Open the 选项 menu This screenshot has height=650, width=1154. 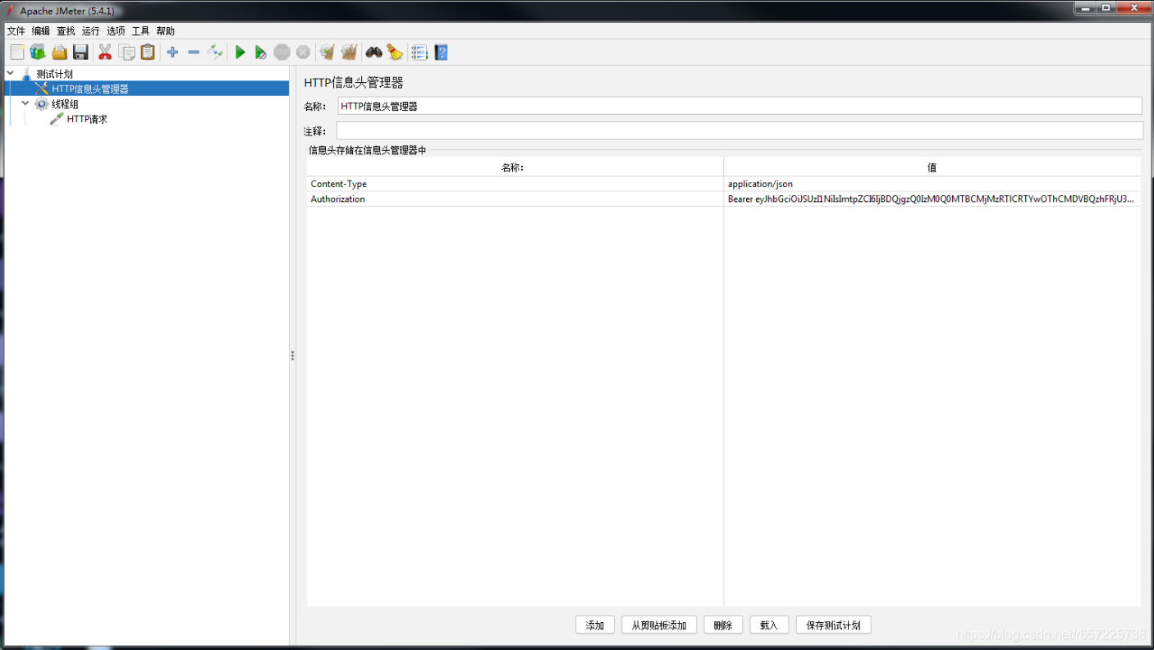click(116, 31)
